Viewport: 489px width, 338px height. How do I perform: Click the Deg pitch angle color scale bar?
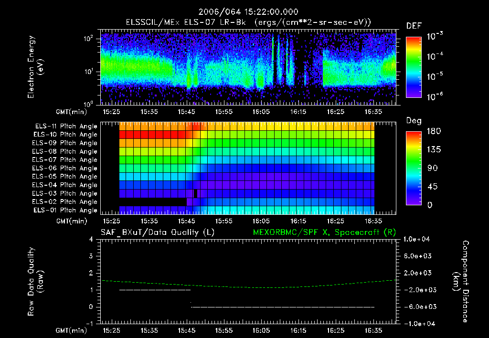click(x=414, y=169)
